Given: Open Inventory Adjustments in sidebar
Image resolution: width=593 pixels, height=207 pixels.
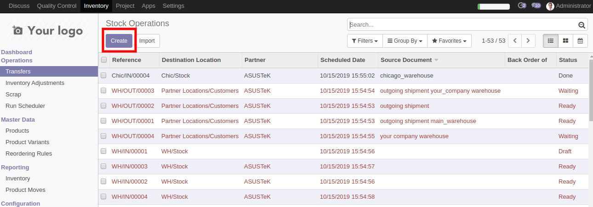Looking at the screenshot, I should [x=35, y=83].
